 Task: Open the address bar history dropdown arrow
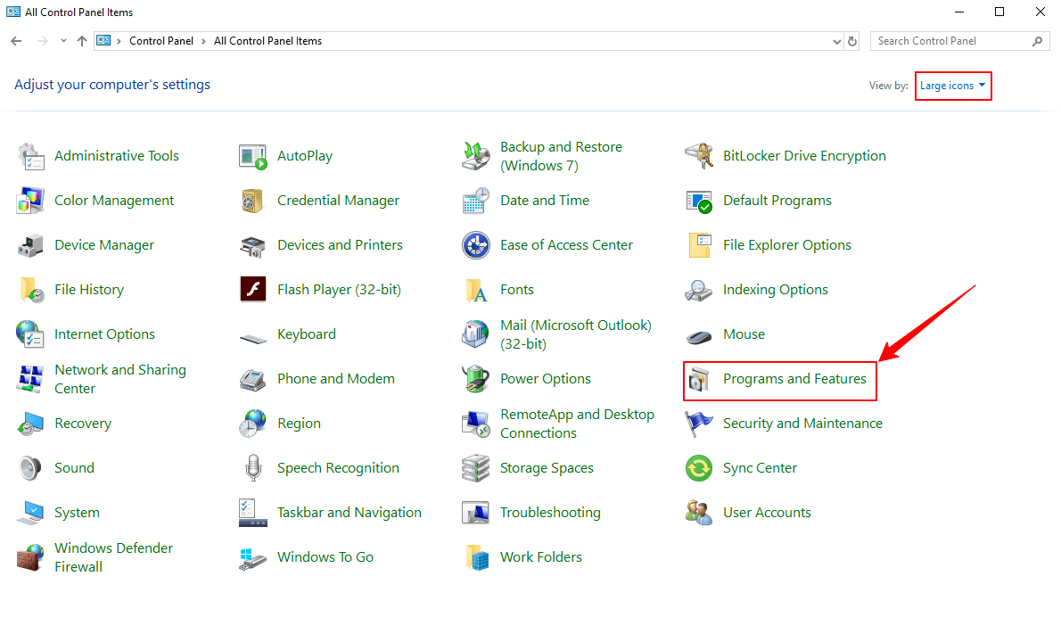[836, 41]
